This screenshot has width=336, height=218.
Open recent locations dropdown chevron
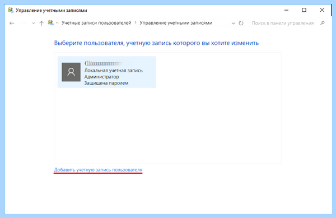pyautogui.click(x=34, y=23)
